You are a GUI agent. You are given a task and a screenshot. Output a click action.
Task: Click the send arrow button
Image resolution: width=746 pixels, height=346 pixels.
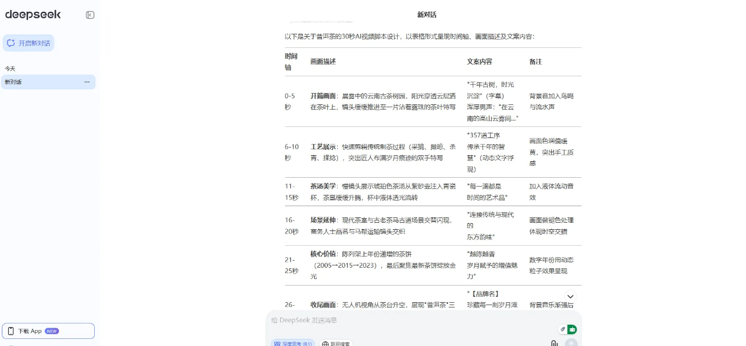point(571,343)
